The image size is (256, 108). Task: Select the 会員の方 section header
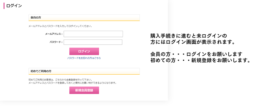pos(36,18)
